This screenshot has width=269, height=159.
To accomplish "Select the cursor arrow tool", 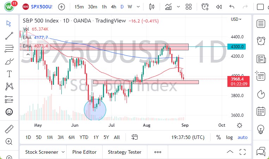I will (x=9, y=23).
